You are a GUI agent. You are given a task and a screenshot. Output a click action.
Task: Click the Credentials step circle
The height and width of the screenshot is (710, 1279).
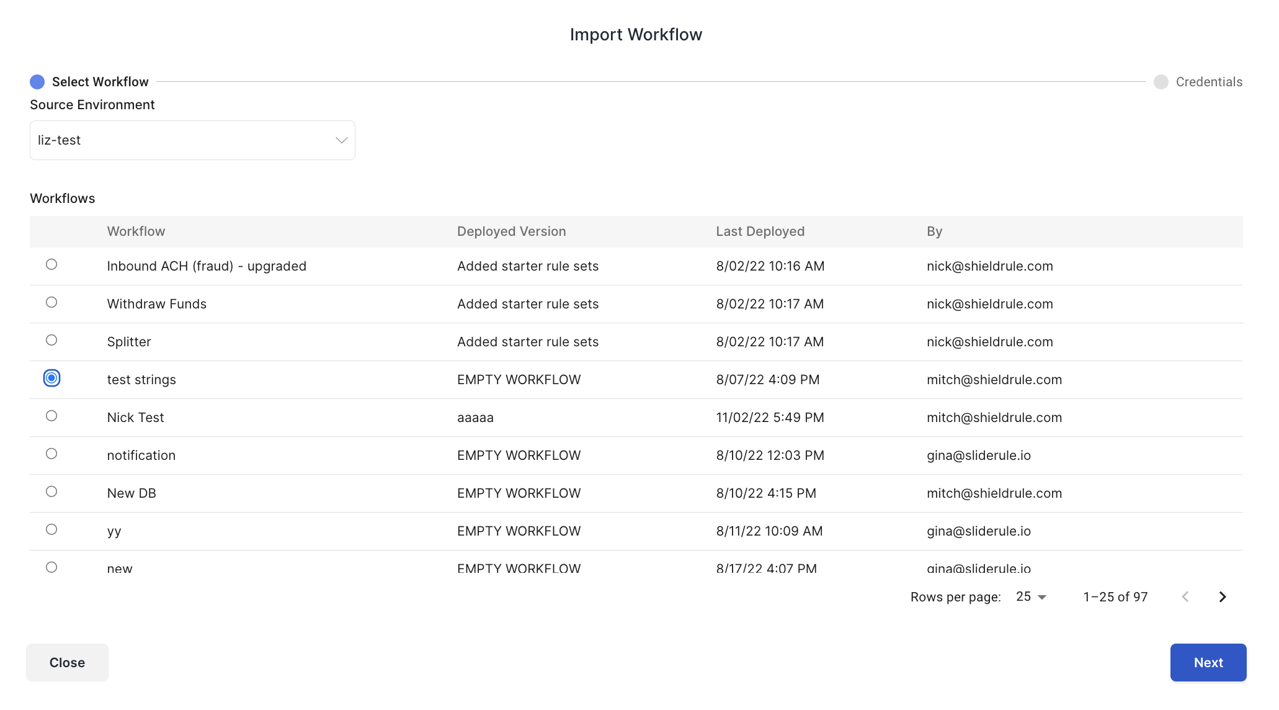pyautogui.click(x=1161, y=82)
